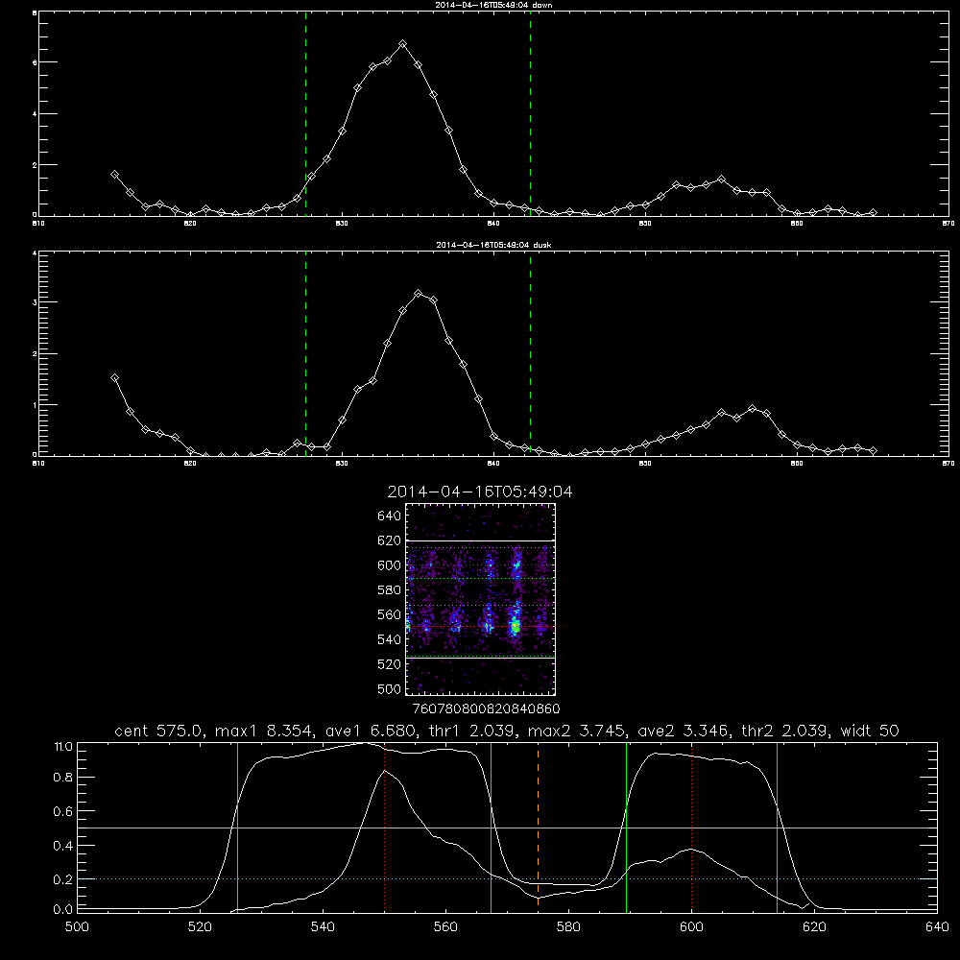The width and height of the screenshot is (960, 960).
Task: Click the left green dashed line in dawn plot
Action: pos(305,114)
